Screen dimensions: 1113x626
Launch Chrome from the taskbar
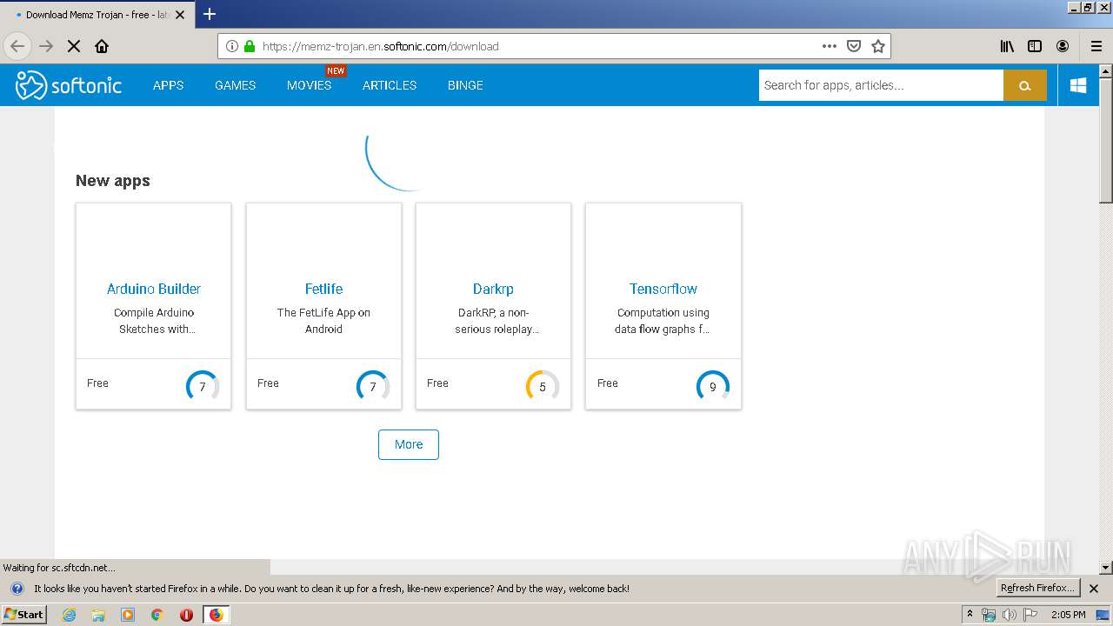click(x=157, y=615)
